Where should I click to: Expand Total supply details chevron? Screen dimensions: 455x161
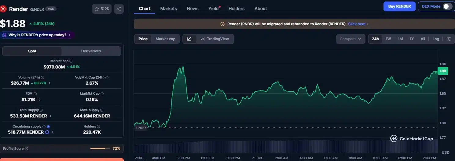click(x=50, y=116)
